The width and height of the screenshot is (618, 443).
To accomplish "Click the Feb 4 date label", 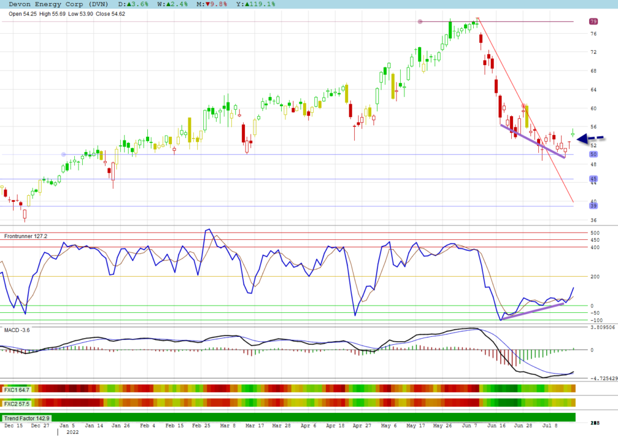I will [x=147, y=426].
